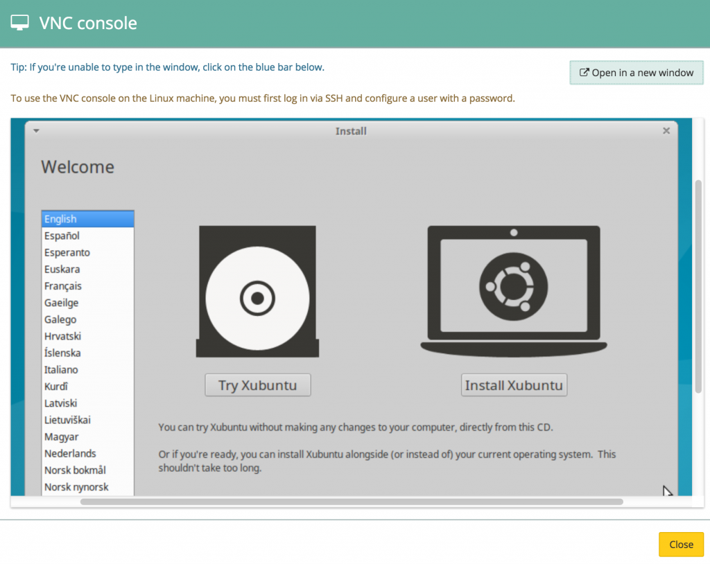Click the vertical scrollbar beside the console
This screenshot has width=710, height=564.
(698, 286)
